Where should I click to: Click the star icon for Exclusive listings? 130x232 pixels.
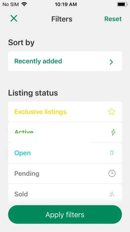pos(111,112)
